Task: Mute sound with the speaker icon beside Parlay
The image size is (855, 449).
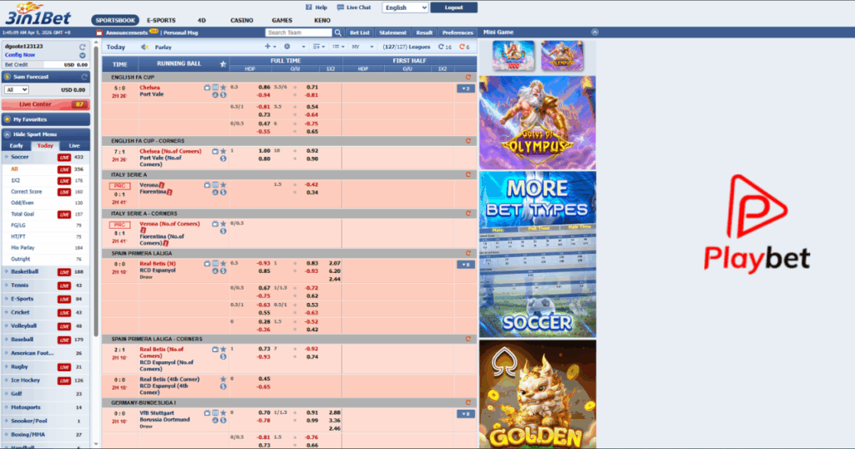Action: 144,47
